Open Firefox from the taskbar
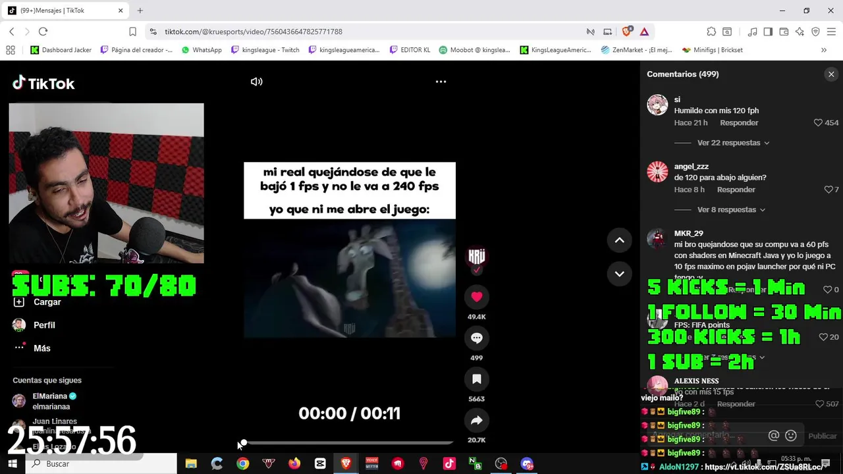843x474 pixels. 294,463
